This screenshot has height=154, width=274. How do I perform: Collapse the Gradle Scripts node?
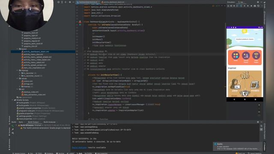tap(12, 100)
